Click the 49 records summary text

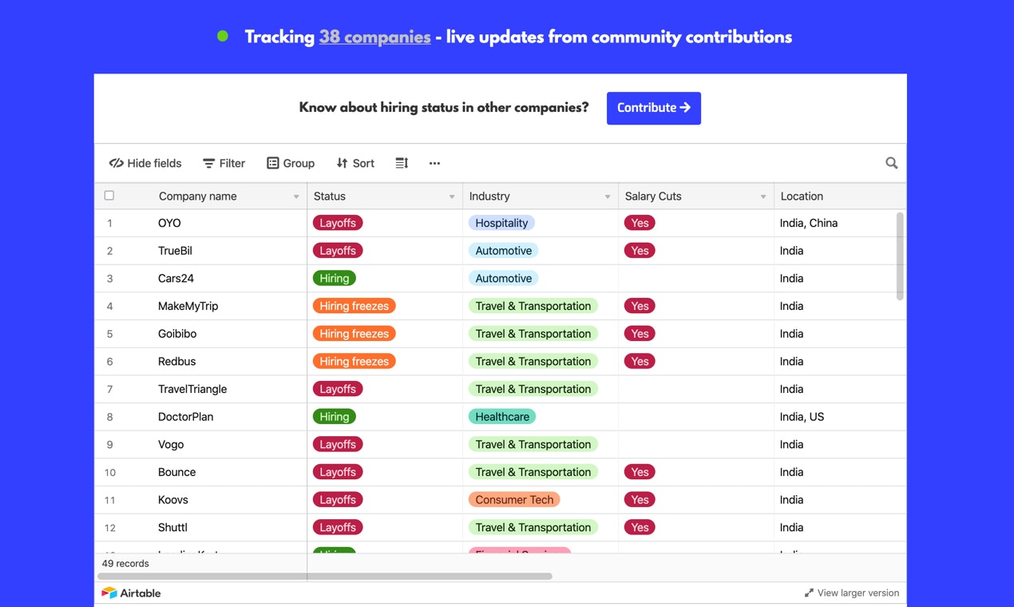125,563
